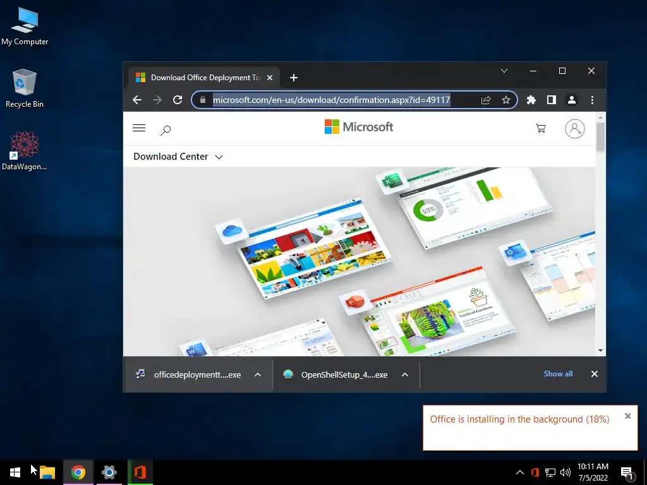Open the Microsoft hamburger navigation menu
Screen dimensions: 647x485
tap(139, 128)
